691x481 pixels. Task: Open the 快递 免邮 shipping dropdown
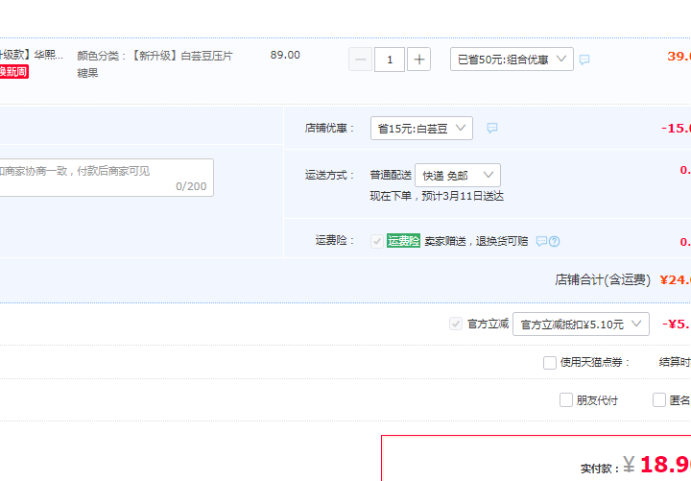[458, 175]
